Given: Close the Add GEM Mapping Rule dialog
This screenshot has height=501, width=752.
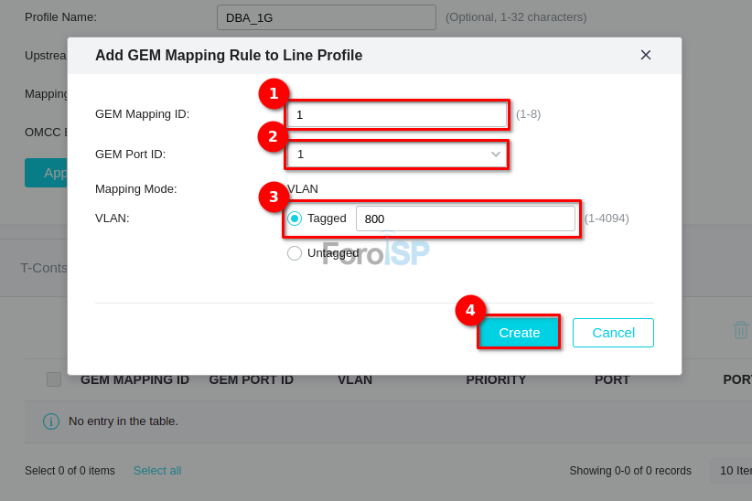Looking at the screenshot, I should (x=646, y=55).
